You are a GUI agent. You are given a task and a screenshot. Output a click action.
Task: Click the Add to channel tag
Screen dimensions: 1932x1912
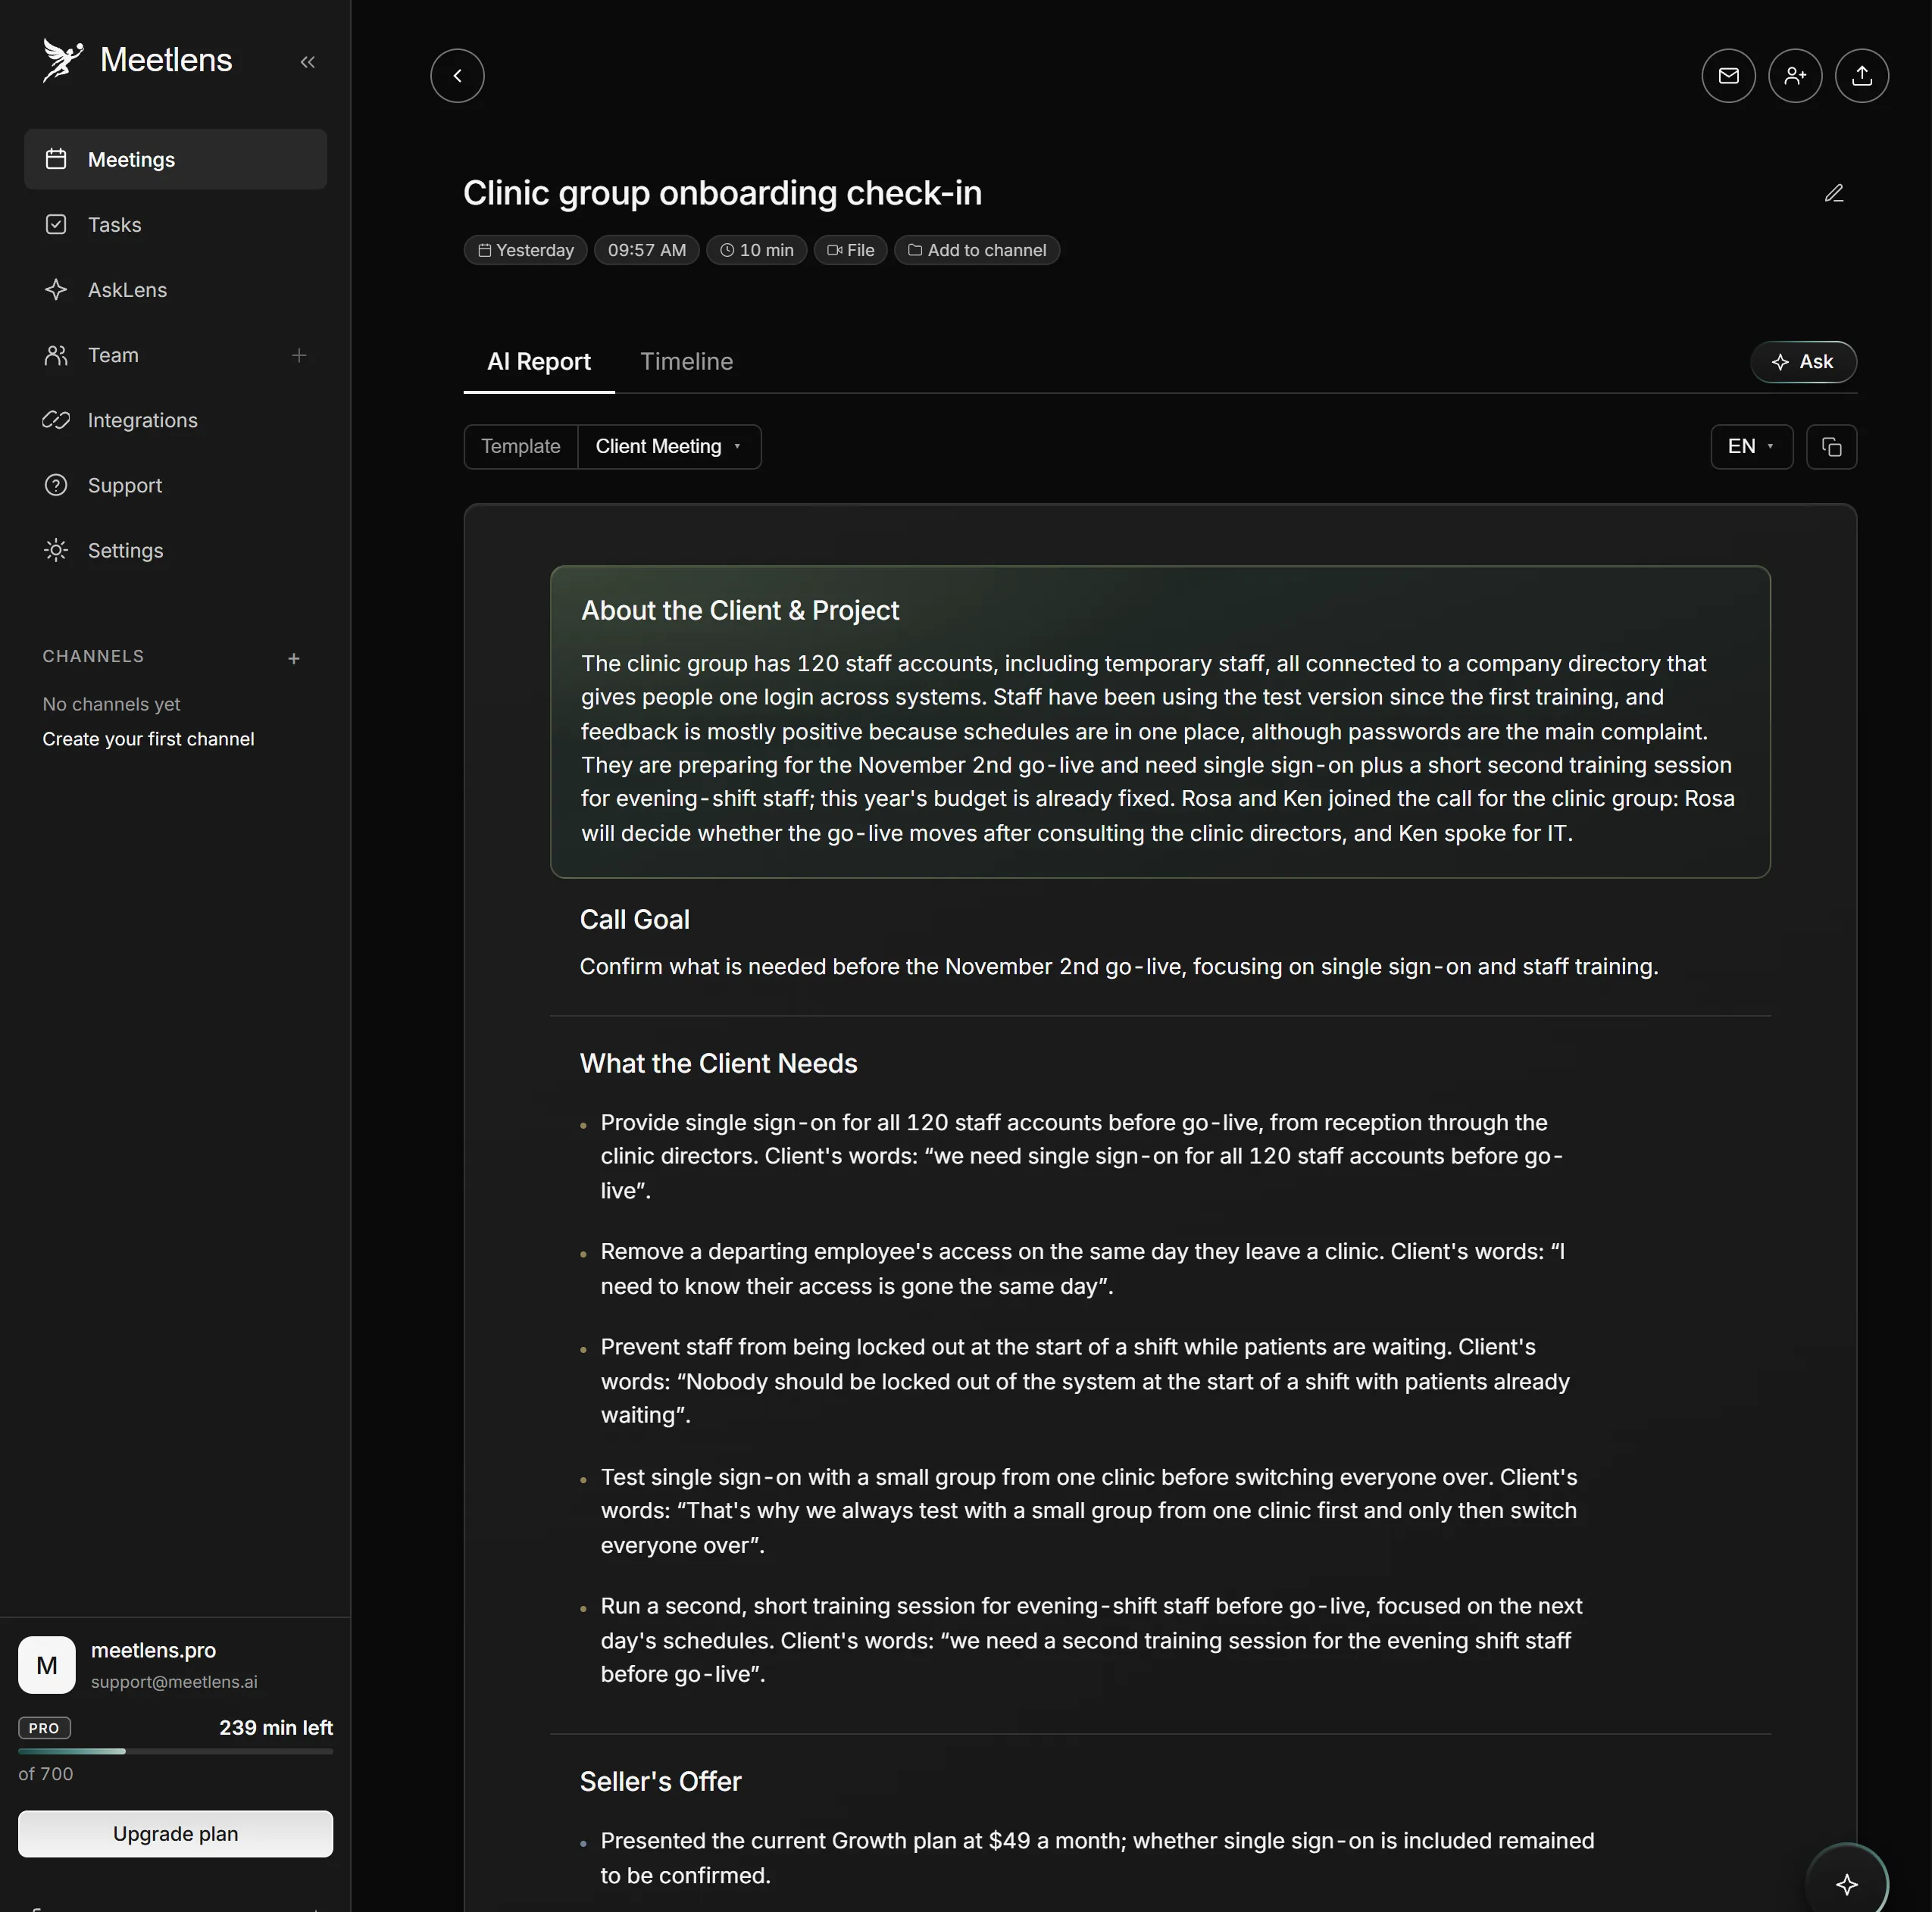977,250
